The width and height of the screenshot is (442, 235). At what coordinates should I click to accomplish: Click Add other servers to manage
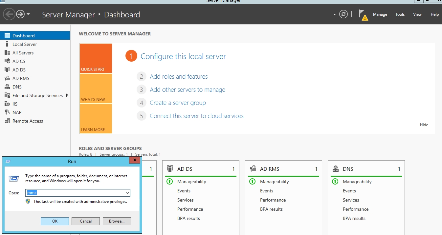[x=188, y=90]
